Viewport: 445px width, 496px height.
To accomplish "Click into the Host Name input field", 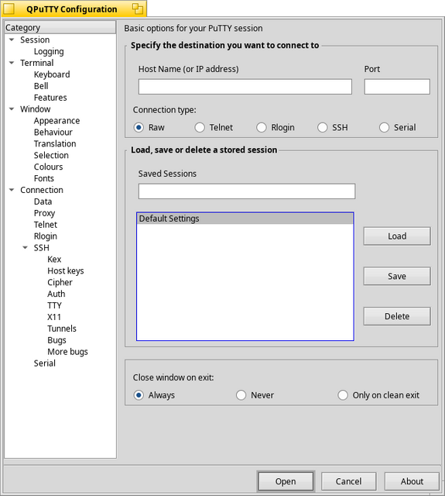I will click(x=245, y=87).
